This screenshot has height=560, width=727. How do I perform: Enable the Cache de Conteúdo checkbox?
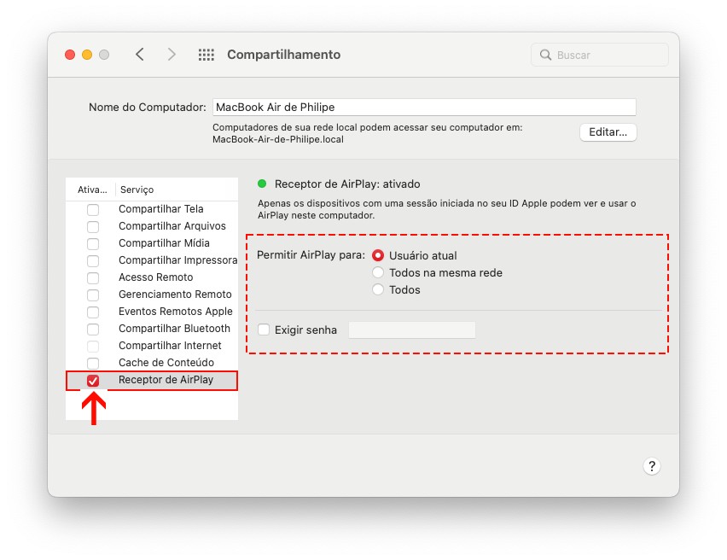point(93,363)
